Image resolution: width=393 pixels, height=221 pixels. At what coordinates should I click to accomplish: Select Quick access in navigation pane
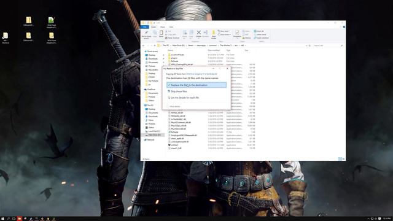151,52
